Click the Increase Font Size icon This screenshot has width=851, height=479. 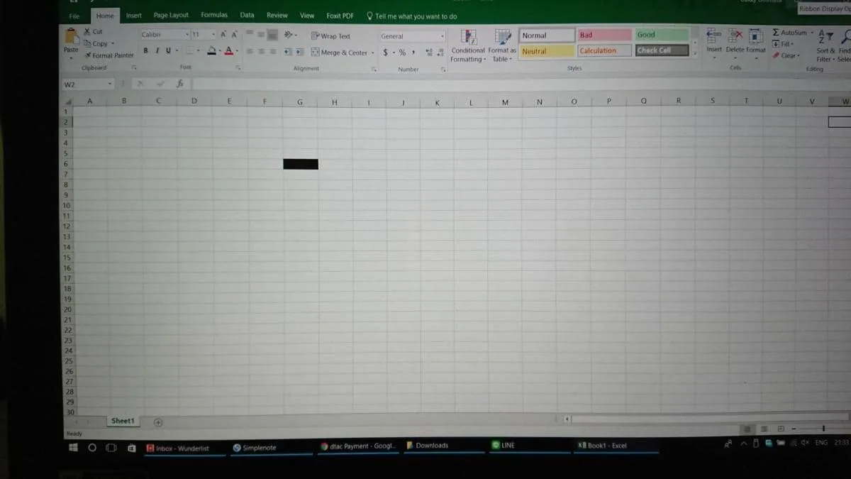click(223, 34)
